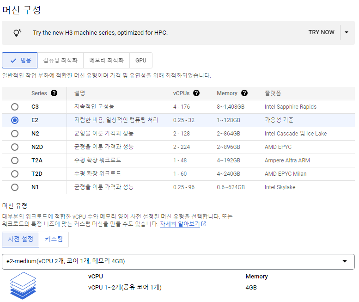Click the 지속적인 고성능 description
Image resolution: width=359 pixels, height=302 pixels.
click(94, 106)
